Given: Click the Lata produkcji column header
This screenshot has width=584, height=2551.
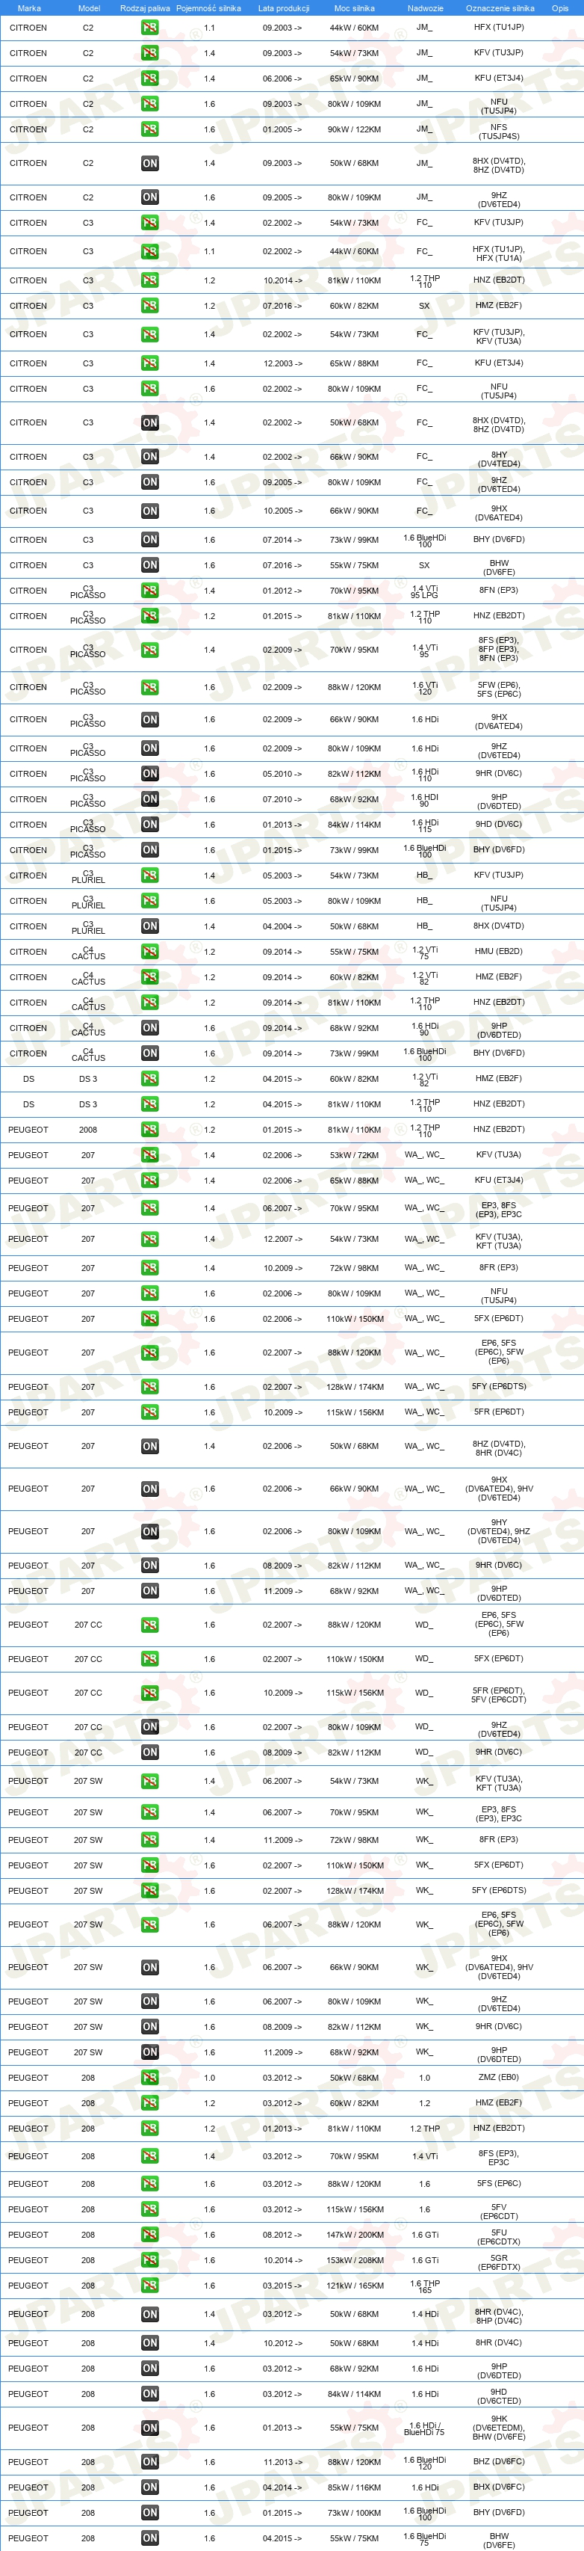Looking at the screenshot, I should click(x=283, y=8).
